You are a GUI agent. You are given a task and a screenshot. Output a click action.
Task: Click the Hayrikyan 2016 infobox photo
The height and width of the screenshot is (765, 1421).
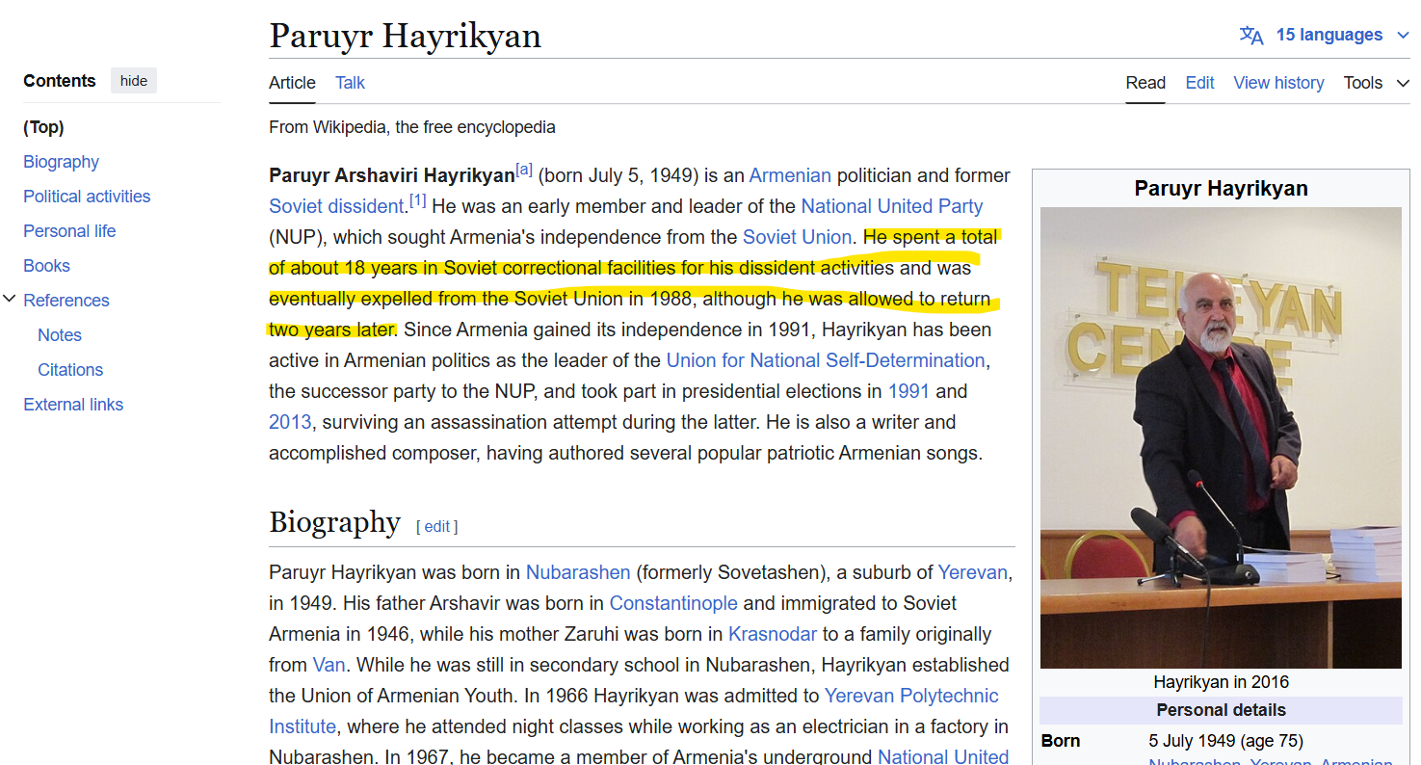point(1221,437)
